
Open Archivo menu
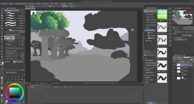(4, 4)
